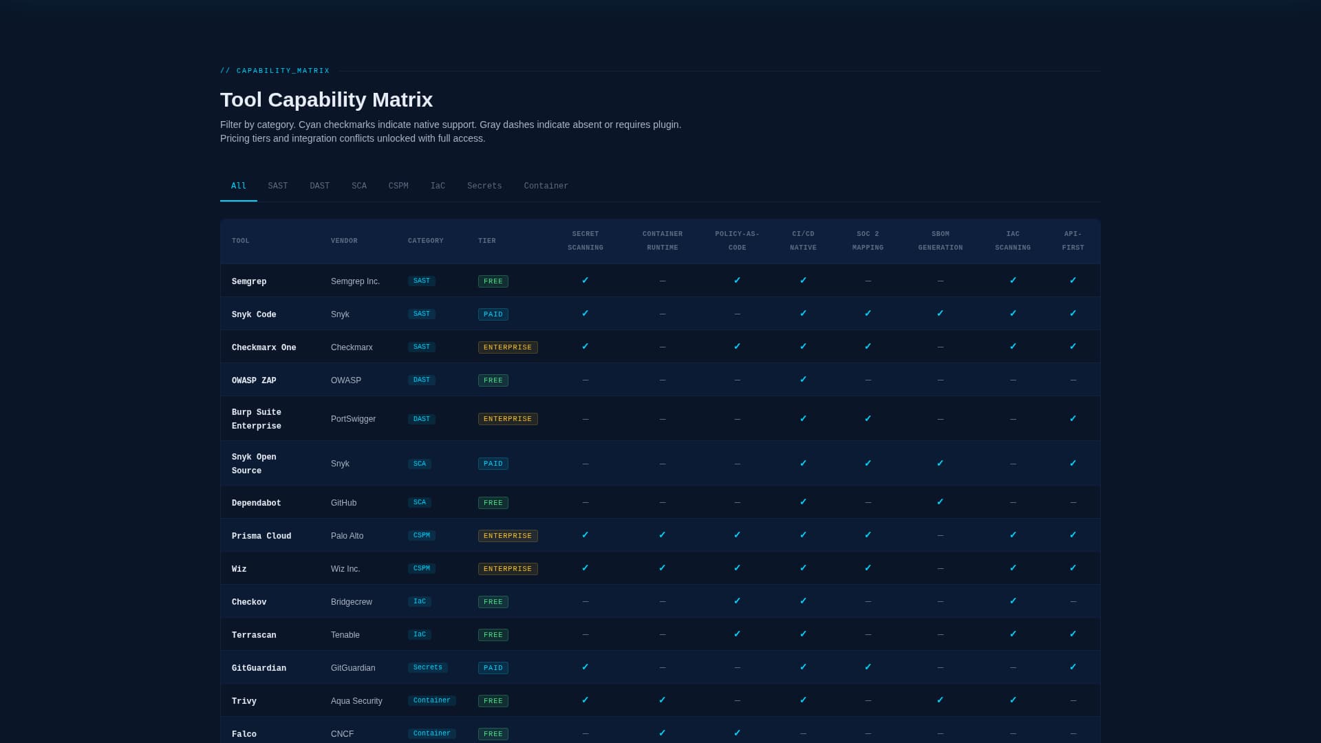This screenshot has width=1321, height=743.
Task: Switch to the All tab
Action: pyautogui.click(x=239, y=186)
